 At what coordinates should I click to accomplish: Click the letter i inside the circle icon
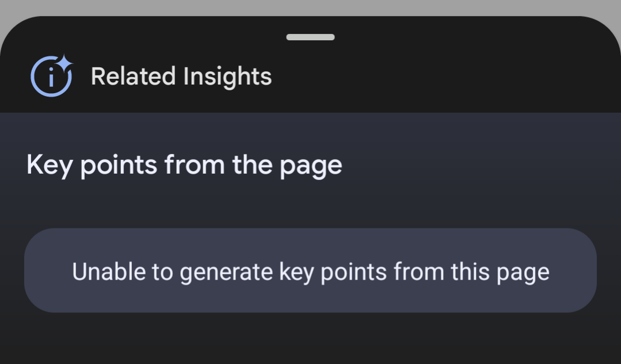51,77
